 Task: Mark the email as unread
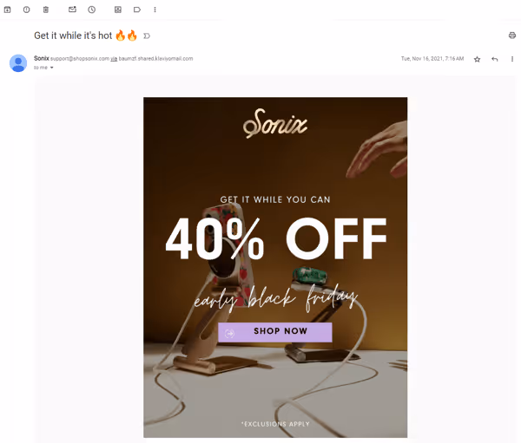(x=72, y=10)
